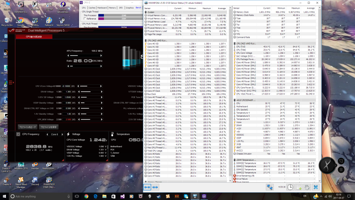Screen dimensions: 355x200
Task: Click the Voltage lightning icon in AI Suite
Action: (68, 134)
